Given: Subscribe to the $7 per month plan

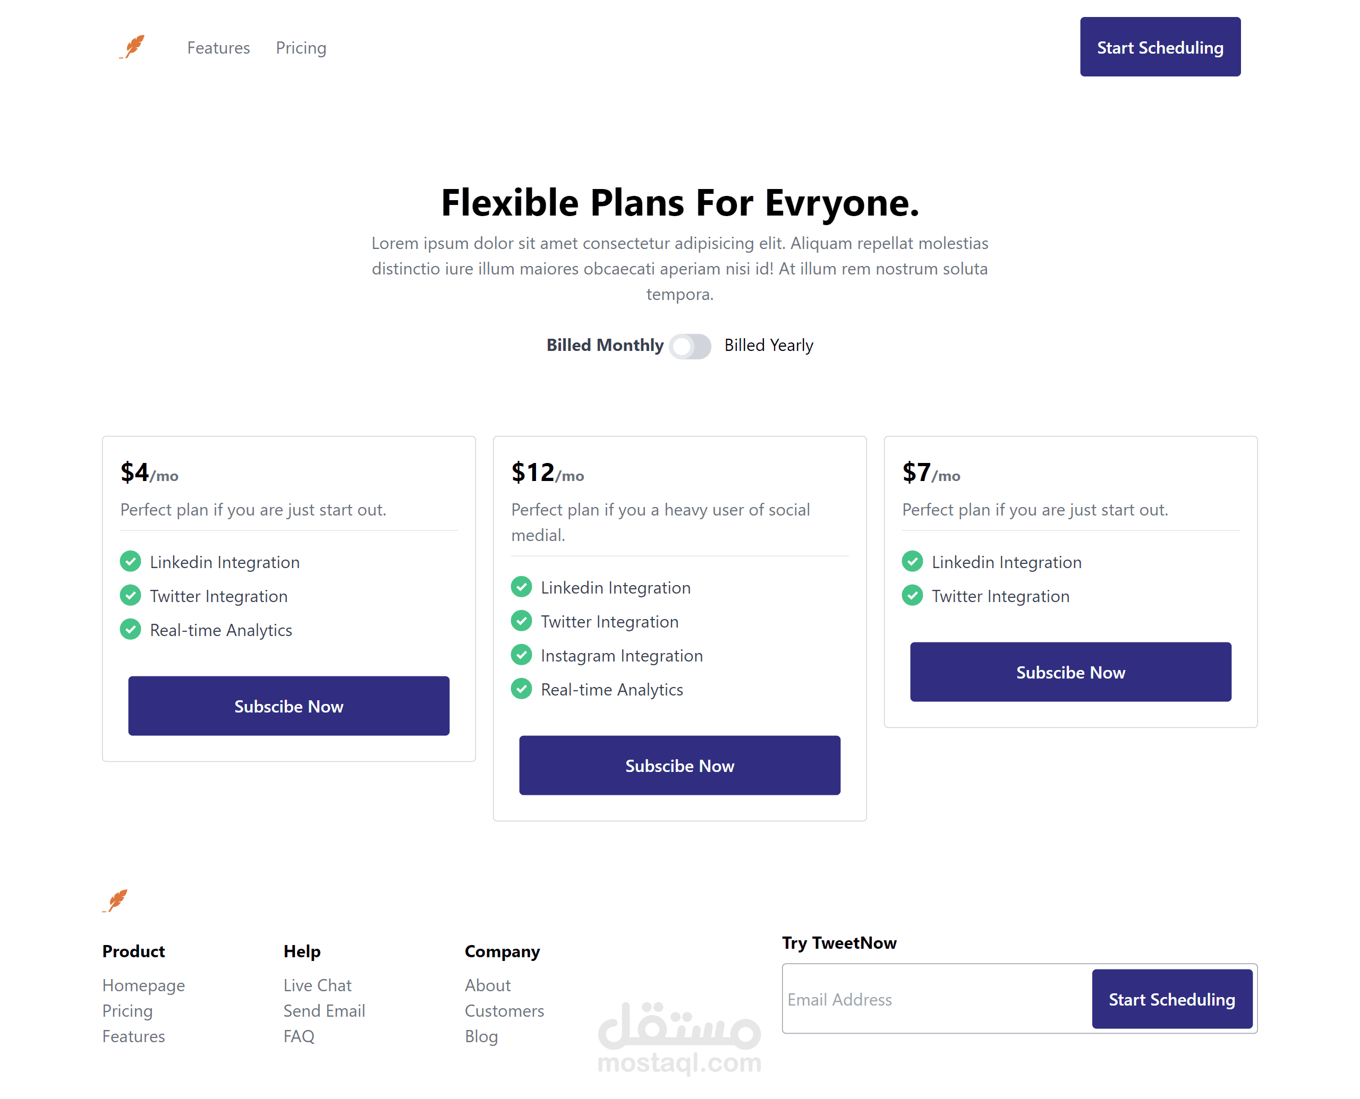Looking at the screenshot, I should [x=1070, y=672].
